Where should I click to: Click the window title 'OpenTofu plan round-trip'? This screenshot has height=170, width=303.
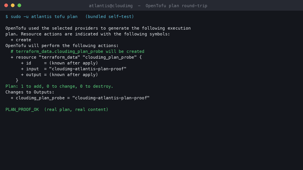click(176, 6)
